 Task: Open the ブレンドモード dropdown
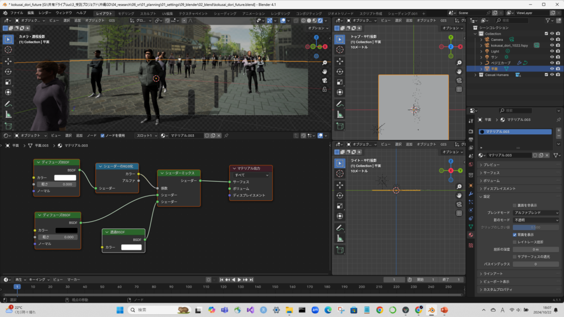tap(535, 212)
